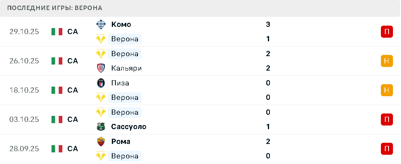Click the СА league label on 03.10.25 row

click(73, 119)
